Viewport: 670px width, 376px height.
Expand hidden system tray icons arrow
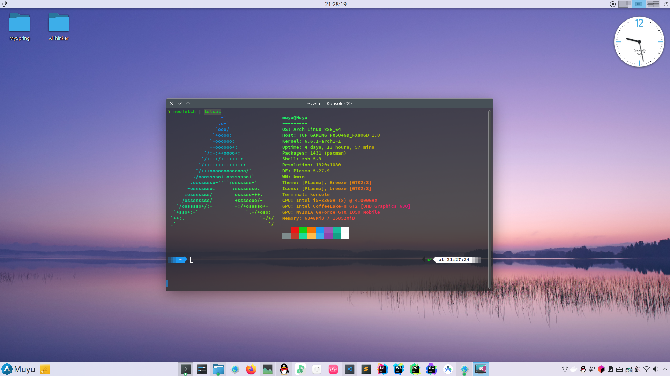665,369
